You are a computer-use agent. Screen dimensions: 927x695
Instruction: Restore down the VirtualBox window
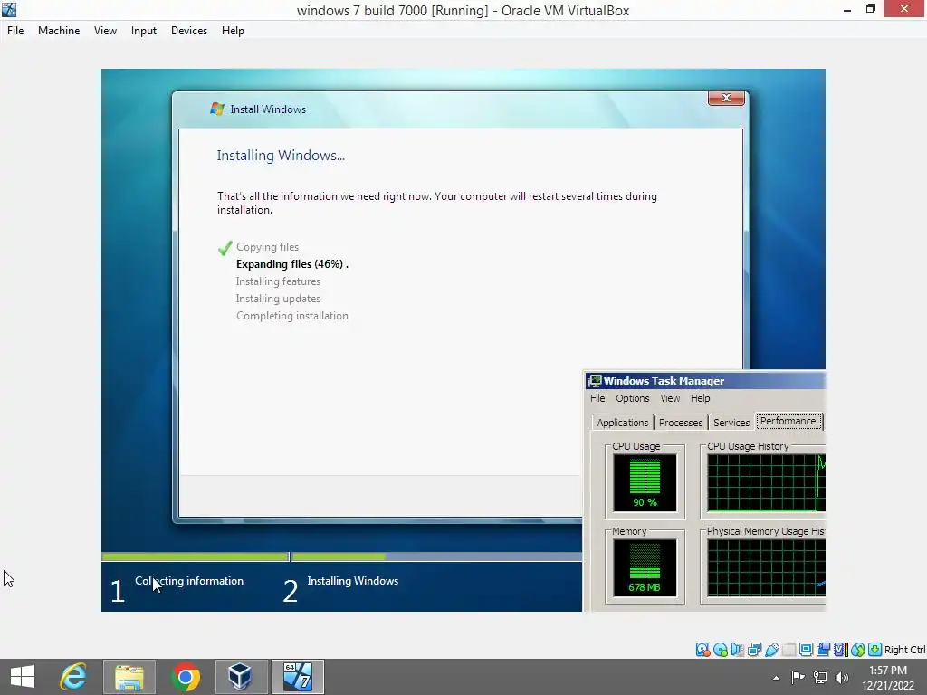pyautogui.click(x=870, y=9)
